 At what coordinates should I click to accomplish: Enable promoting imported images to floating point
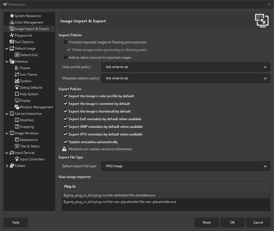(65, 42)
